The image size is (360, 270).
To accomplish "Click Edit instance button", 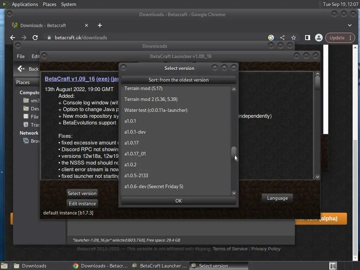I will point(82,204).
